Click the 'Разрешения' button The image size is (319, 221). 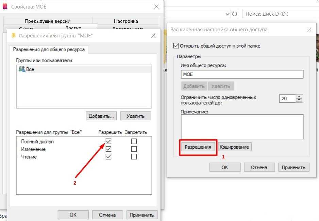198,147
